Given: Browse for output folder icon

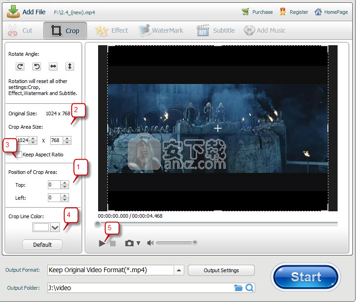Looking at the screenshot, I should [238, 288].
